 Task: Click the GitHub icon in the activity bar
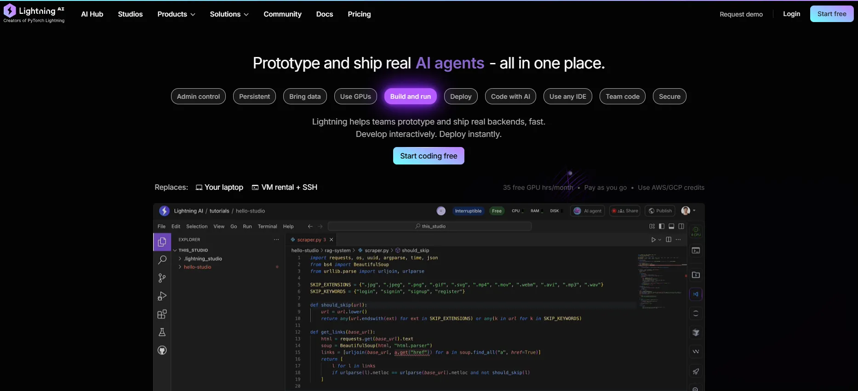(x=162, y=350)
